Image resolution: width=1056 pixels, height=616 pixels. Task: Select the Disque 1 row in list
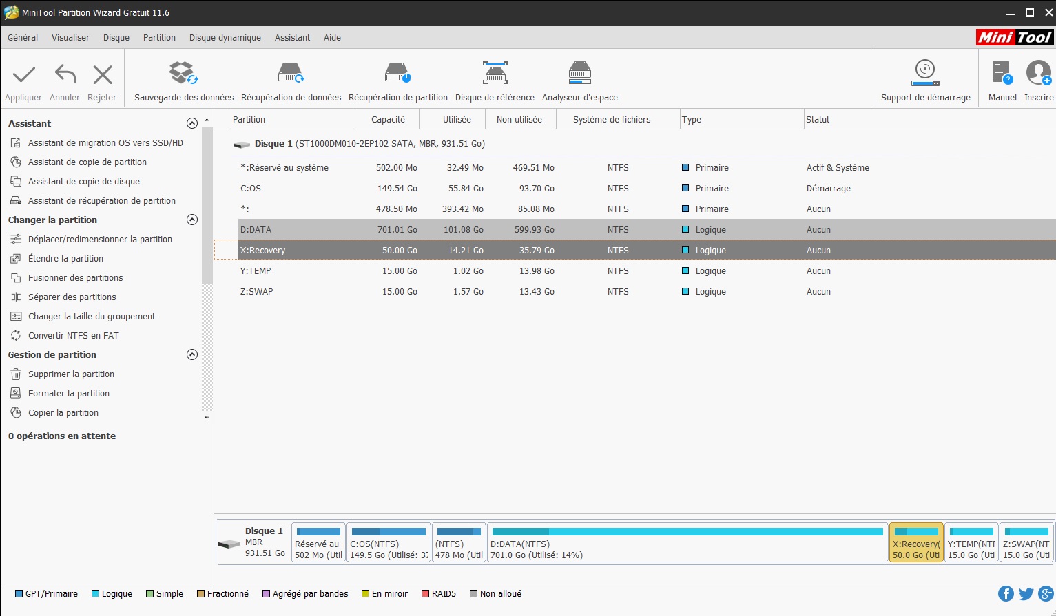(x=643, y=144)
